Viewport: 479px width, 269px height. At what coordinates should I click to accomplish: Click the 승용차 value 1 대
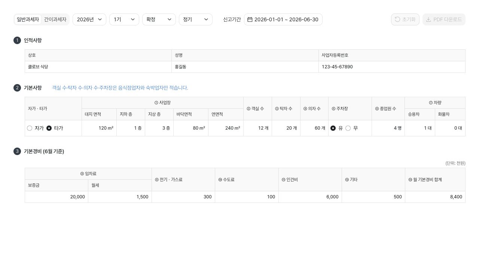pyautogui.click(x=420, y=128)
